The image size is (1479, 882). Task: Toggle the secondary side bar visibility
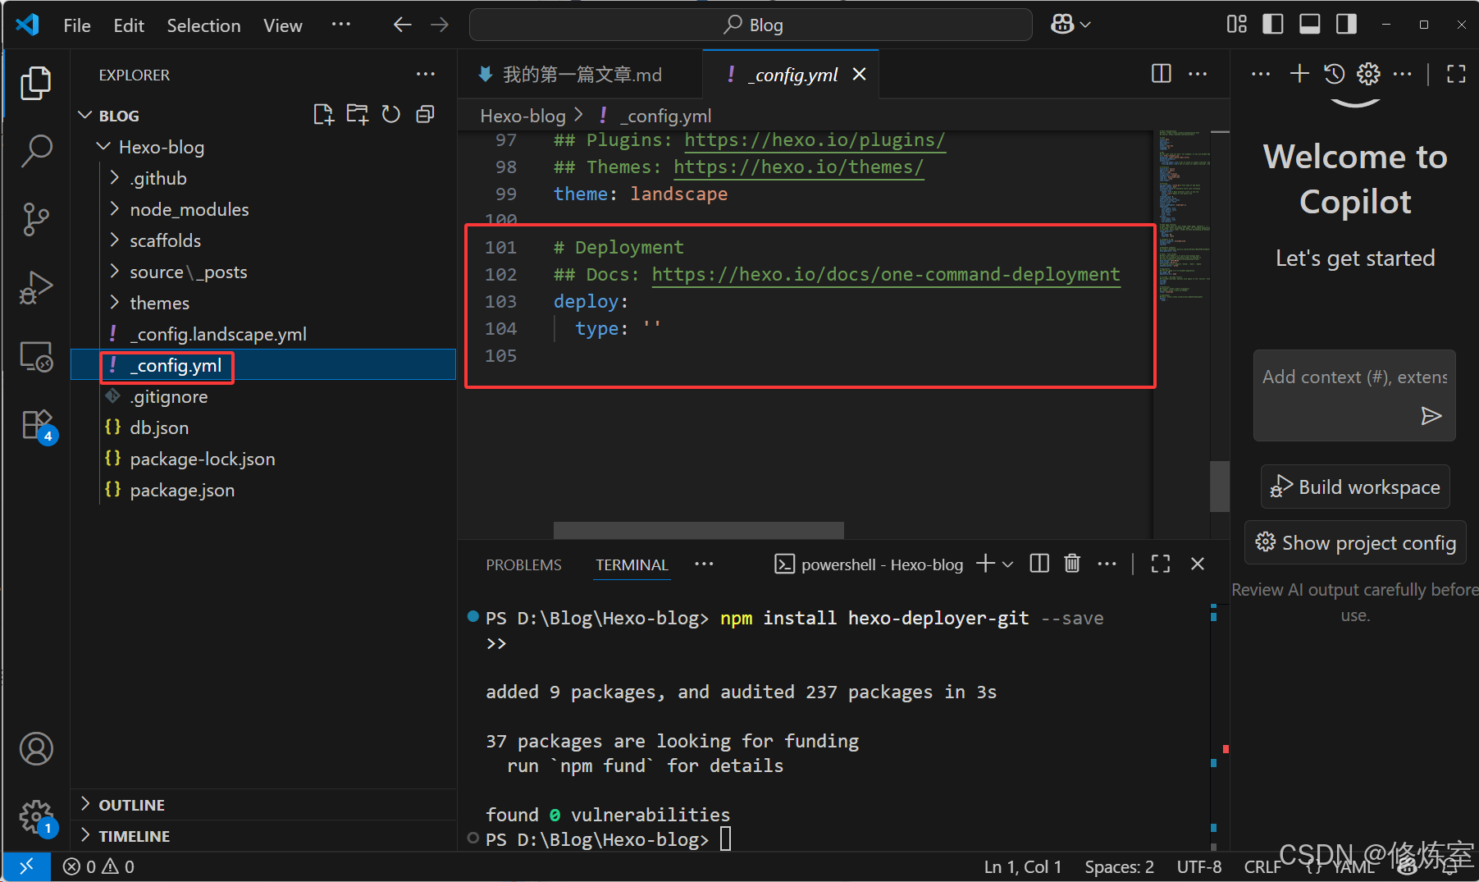[1346, 25]
